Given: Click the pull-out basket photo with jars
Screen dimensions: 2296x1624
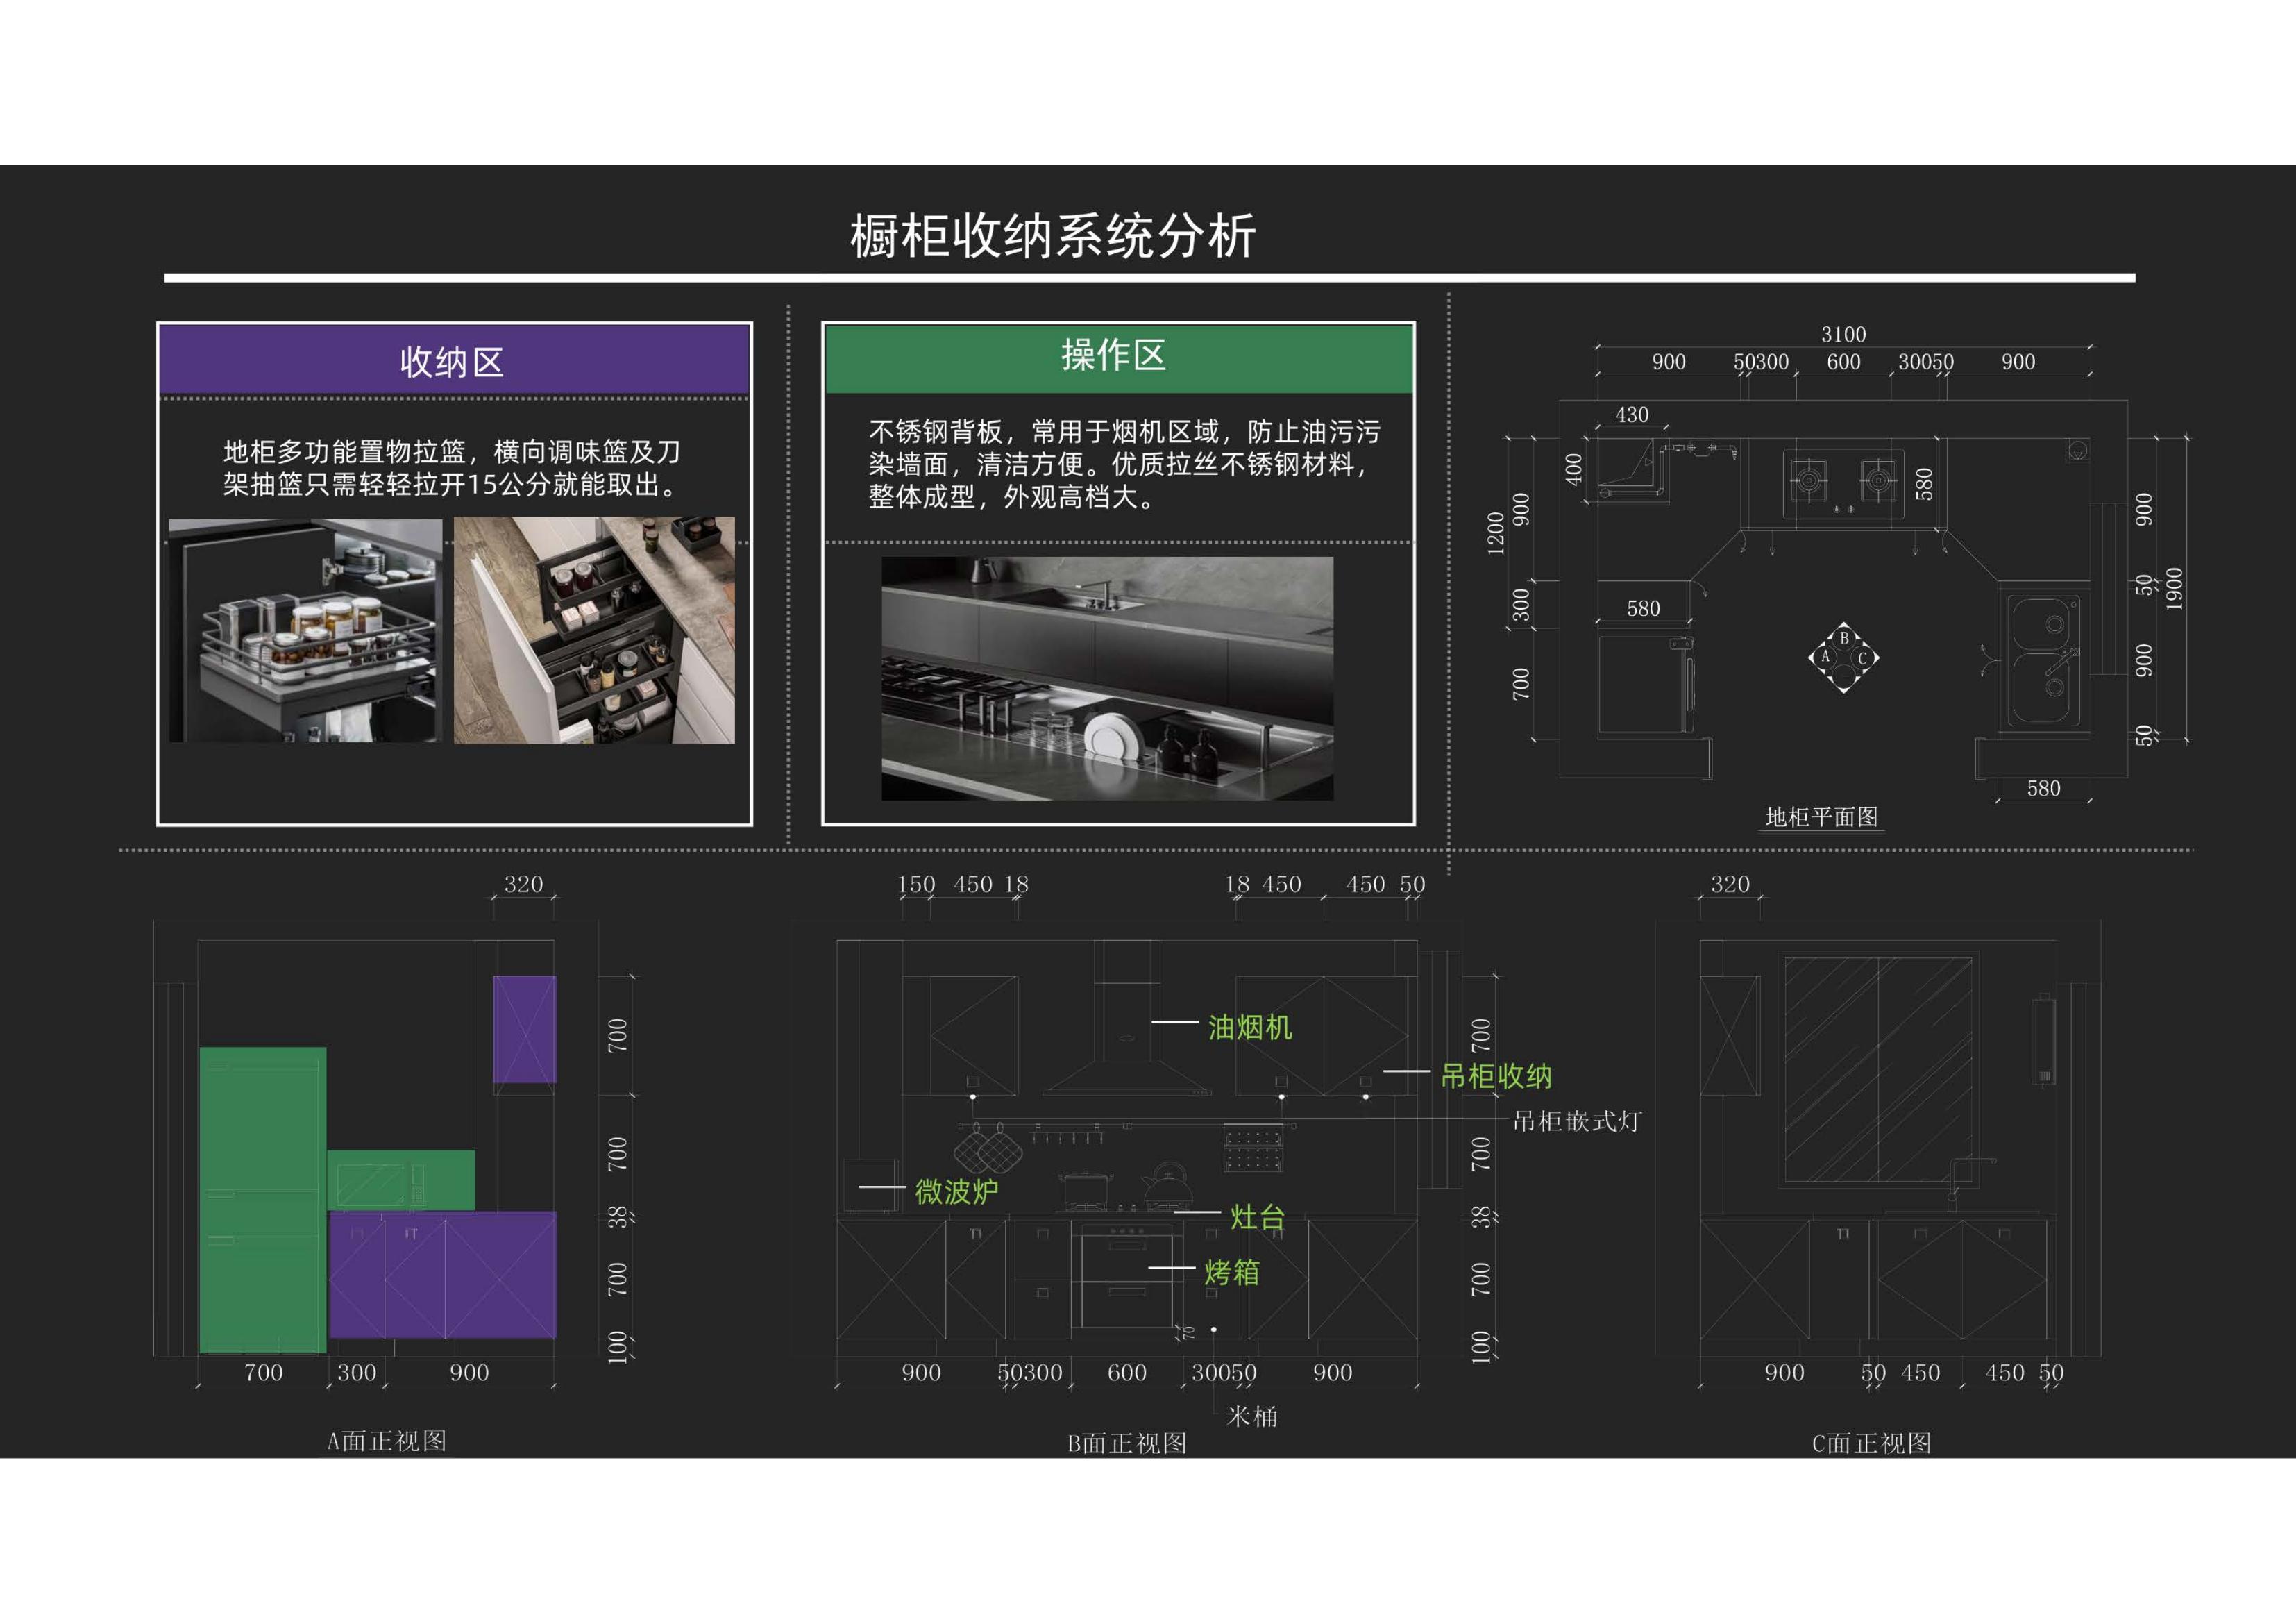Looking at the screenshot, I should [305, 630].
